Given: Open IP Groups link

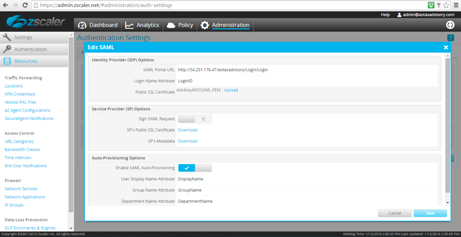Looking at the screenshot, I should (x=14, y=205).
